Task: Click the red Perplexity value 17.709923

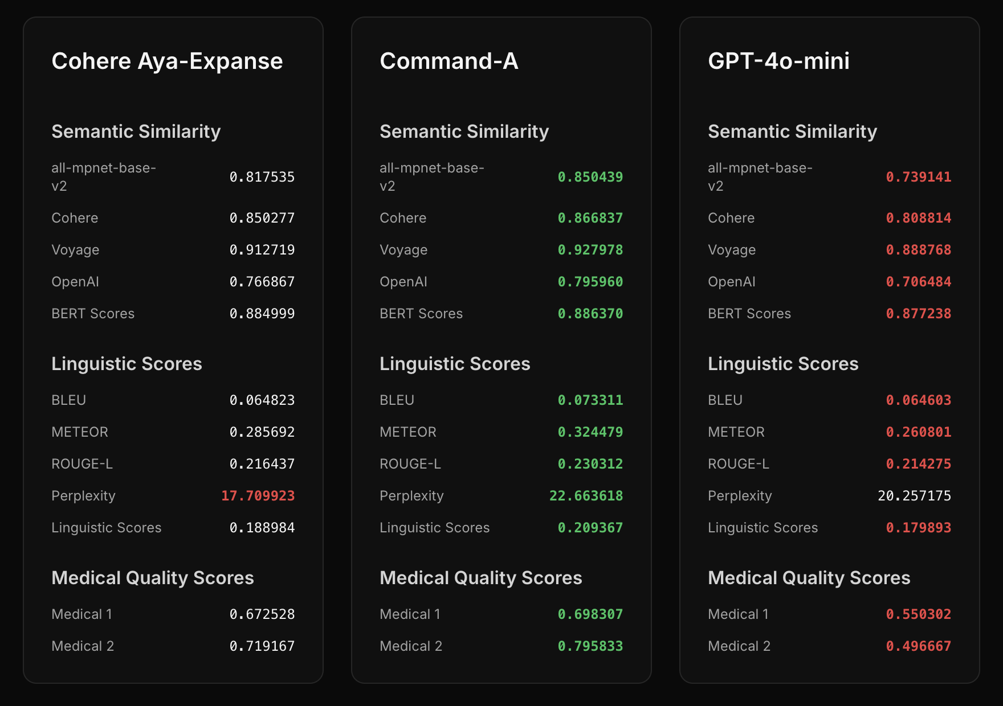Action: click(x=258, y=496)
